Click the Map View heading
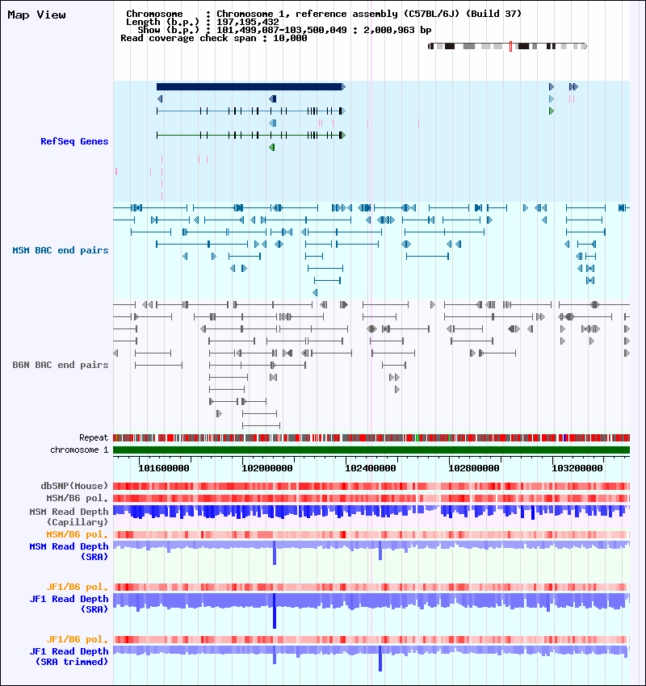 tap(37, 15)
